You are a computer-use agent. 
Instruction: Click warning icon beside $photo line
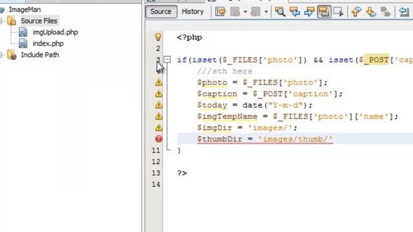coord(159,82)
